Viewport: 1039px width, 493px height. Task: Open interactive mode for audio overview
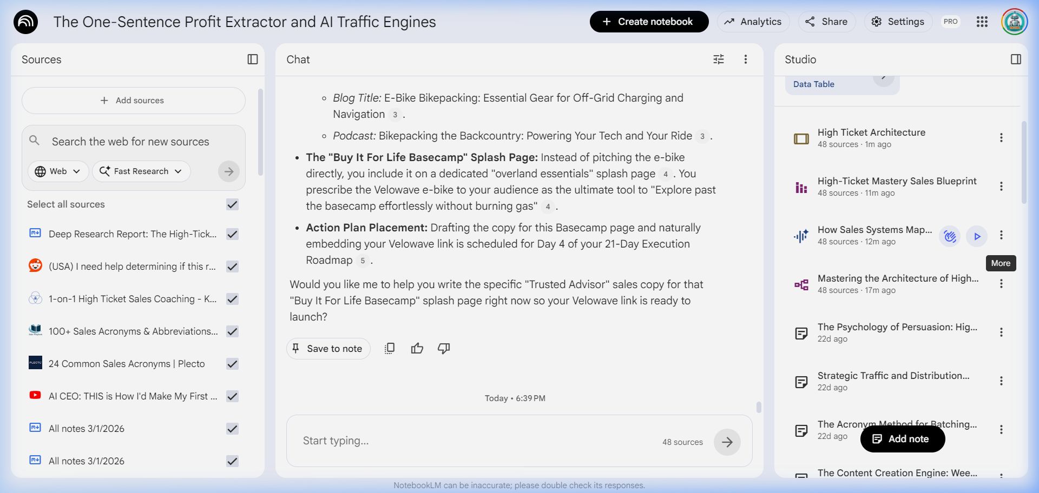coord(950,236)
